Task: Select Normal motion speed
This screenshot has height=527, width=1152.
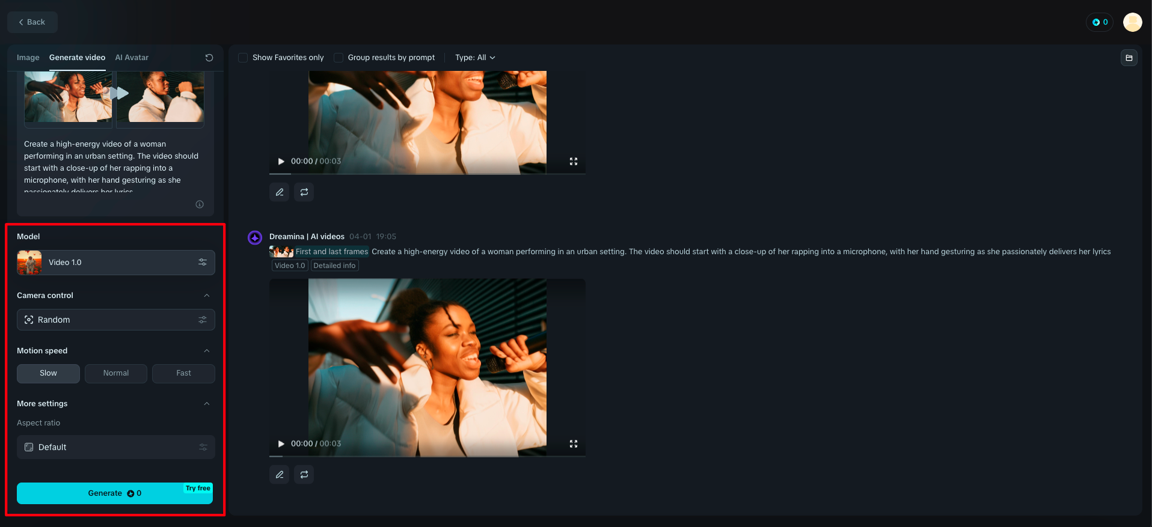Action: [x=116, y=373]
